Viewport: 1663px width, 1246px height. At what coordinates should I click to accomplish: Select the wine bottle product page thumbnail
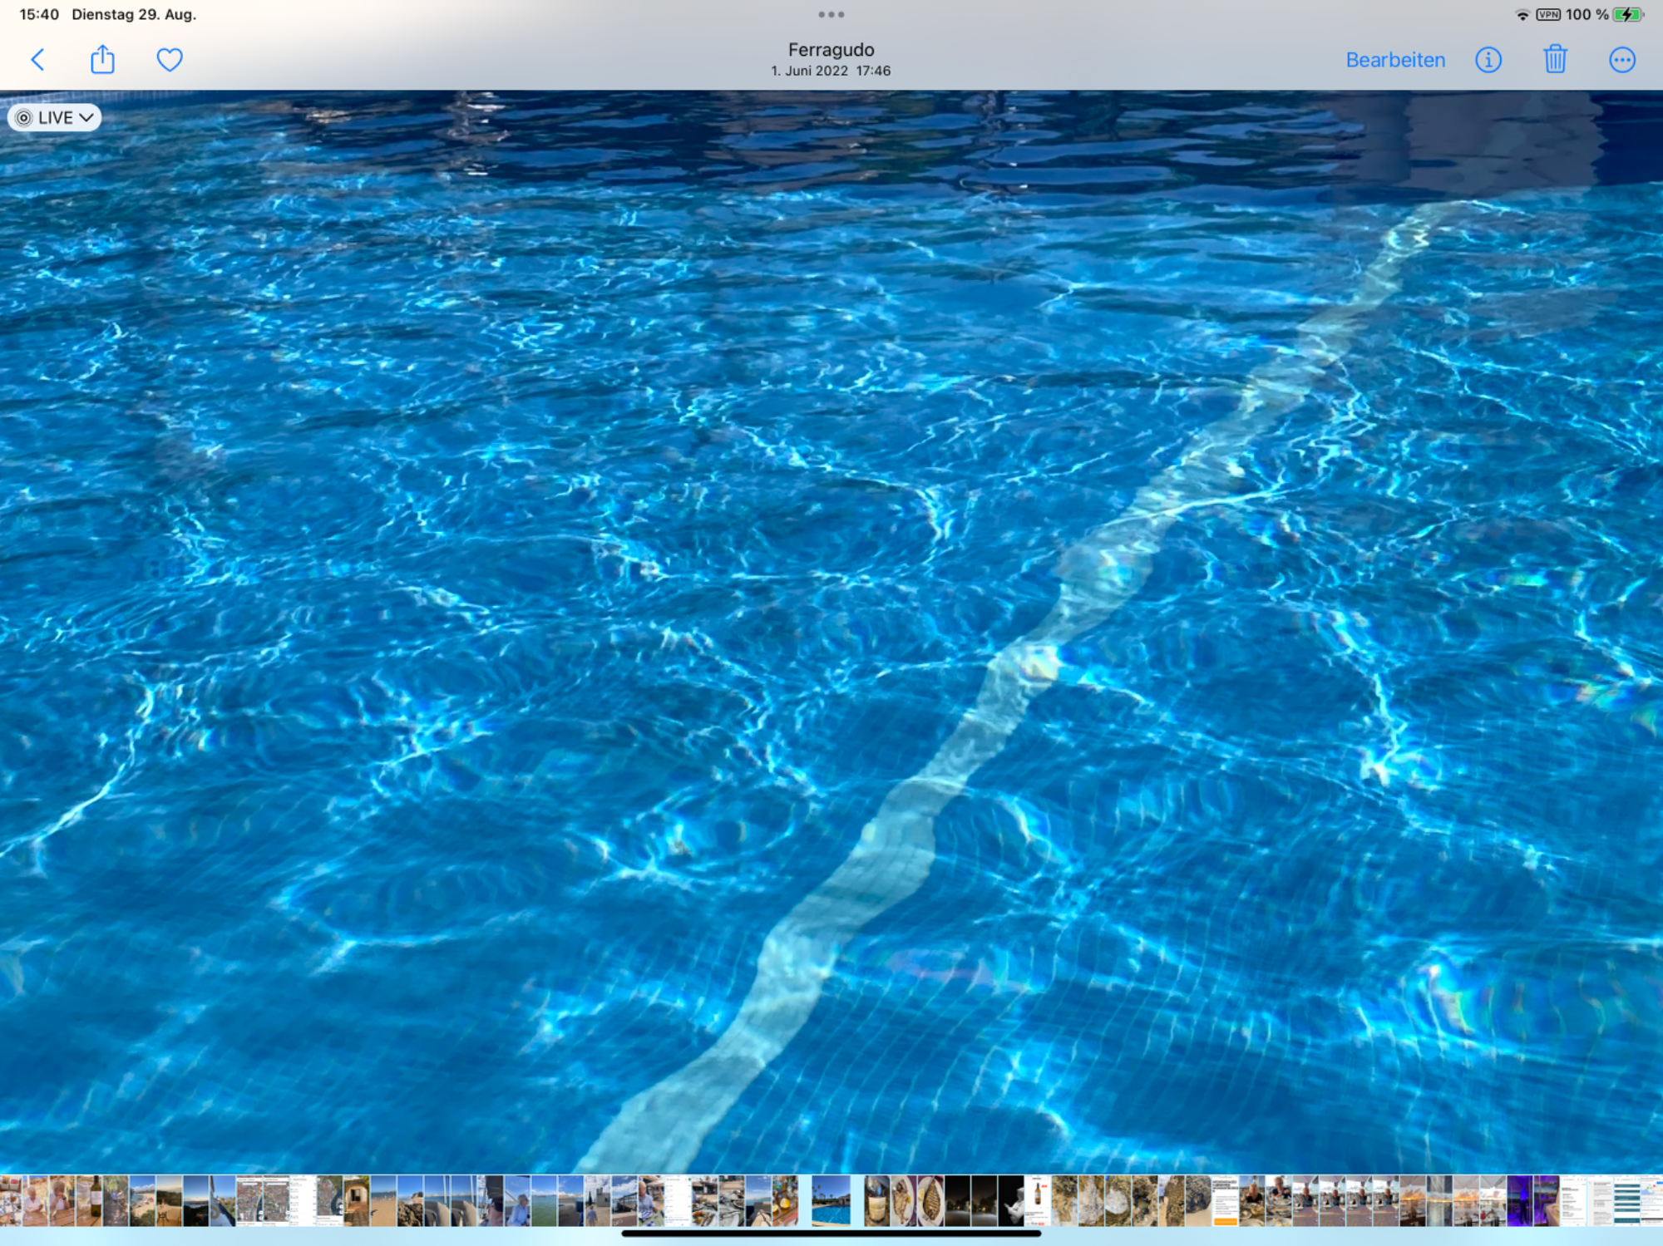click(x=1038, y=1200)
